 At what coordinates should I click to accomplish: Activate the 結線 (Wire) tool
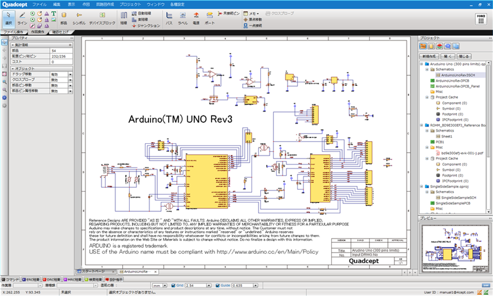[x=123, y=17]
